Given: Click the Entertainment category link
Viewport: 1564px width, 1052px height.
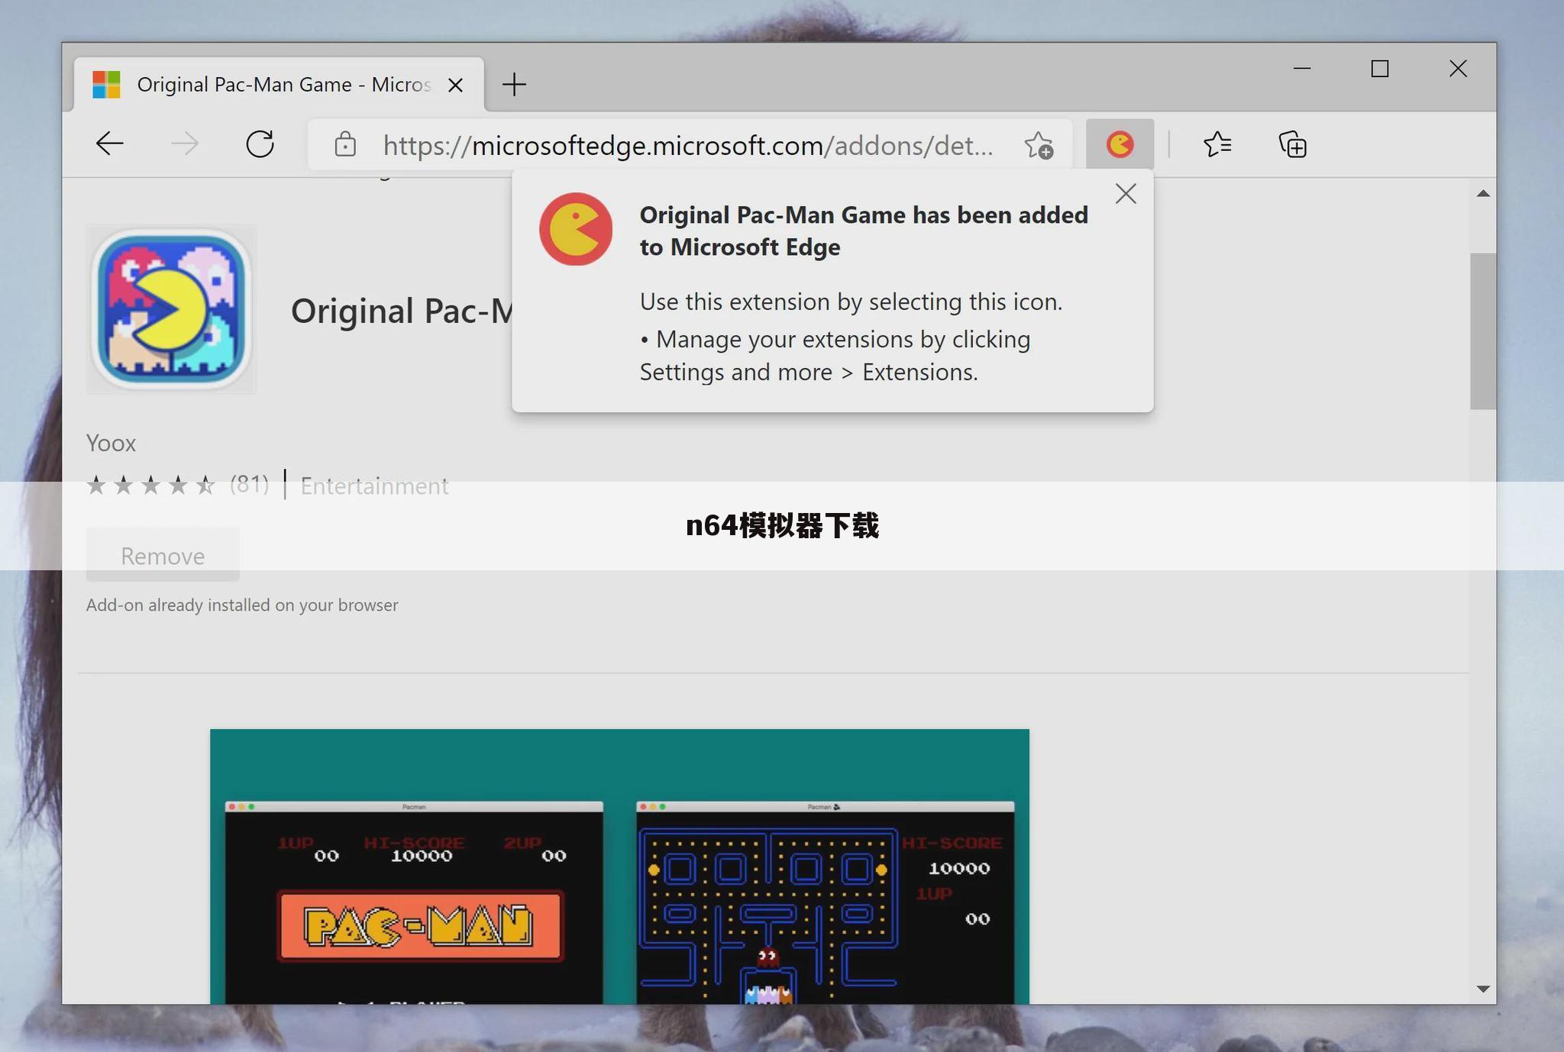Looking at the screenshot, I should pos(374,486).
